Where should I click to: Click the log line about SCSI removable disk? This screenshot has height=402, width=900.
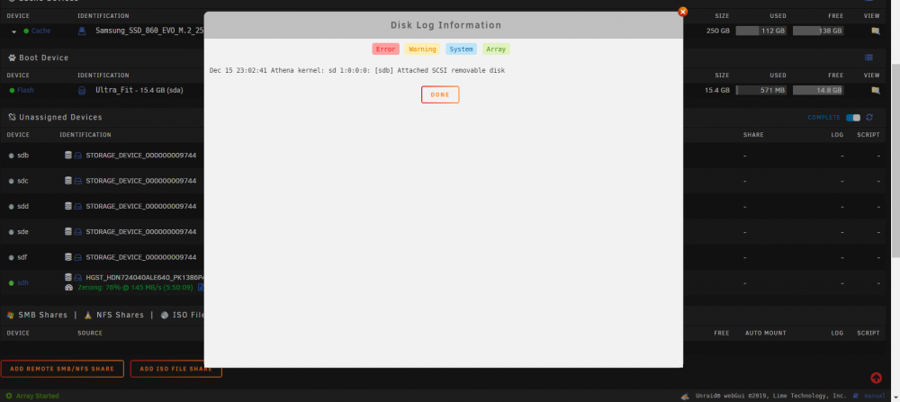tap(357, 70)
